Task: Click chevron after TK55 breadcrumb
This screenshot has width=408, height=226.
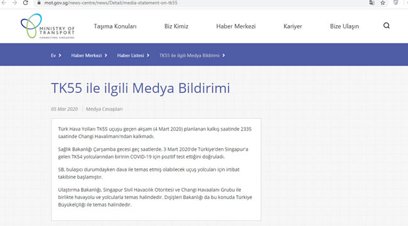Action: [x=223, y=55]
